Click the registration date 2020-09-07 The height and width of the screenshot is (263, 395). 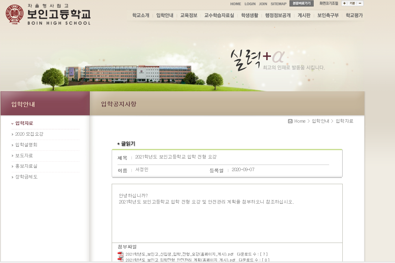click(x=243, y=170)
